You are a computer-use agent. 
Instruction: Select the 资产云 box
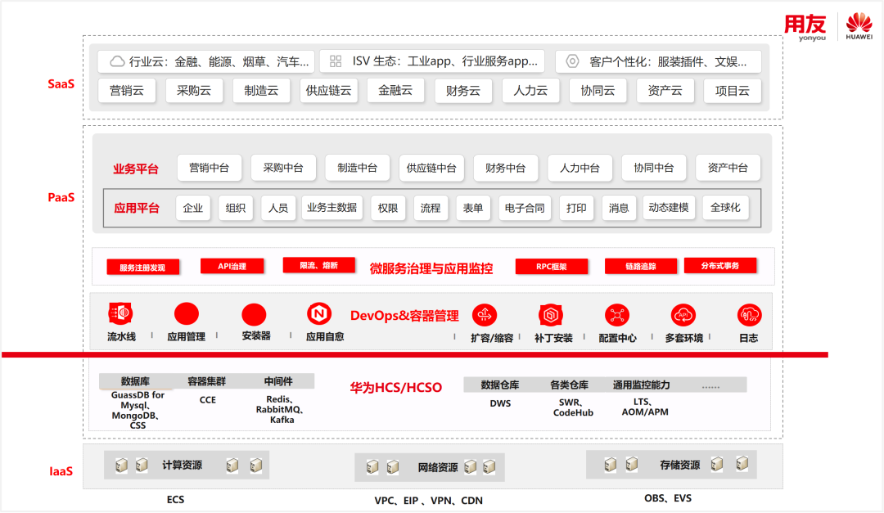click(665, 91)
